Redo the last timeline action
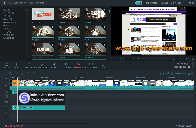 pyautogui.click(x=16, y=74)
